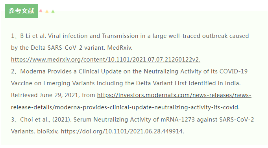Screen dimensions: 268x148
Task: Click the 'B Li et al.' author text
Action: (x=33, y=36)
